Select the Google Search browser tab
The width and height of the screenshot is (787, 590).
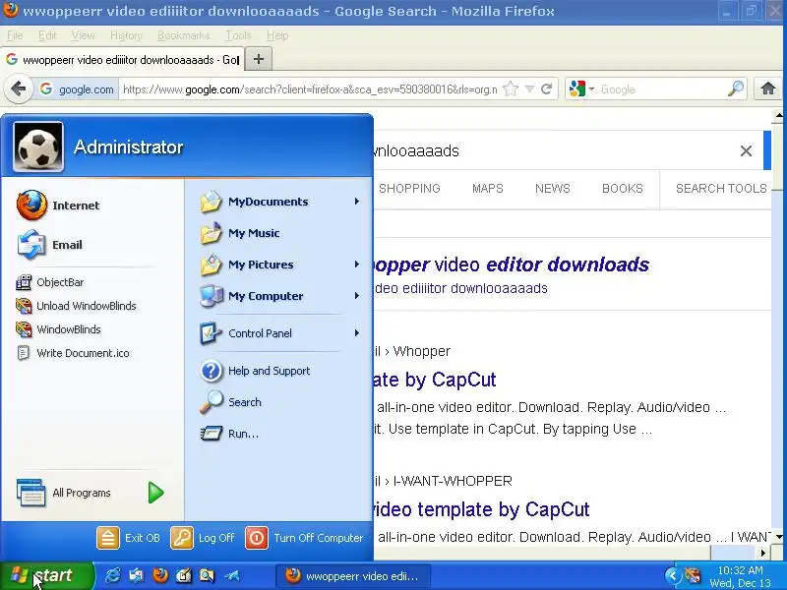[x=122, y=60]
